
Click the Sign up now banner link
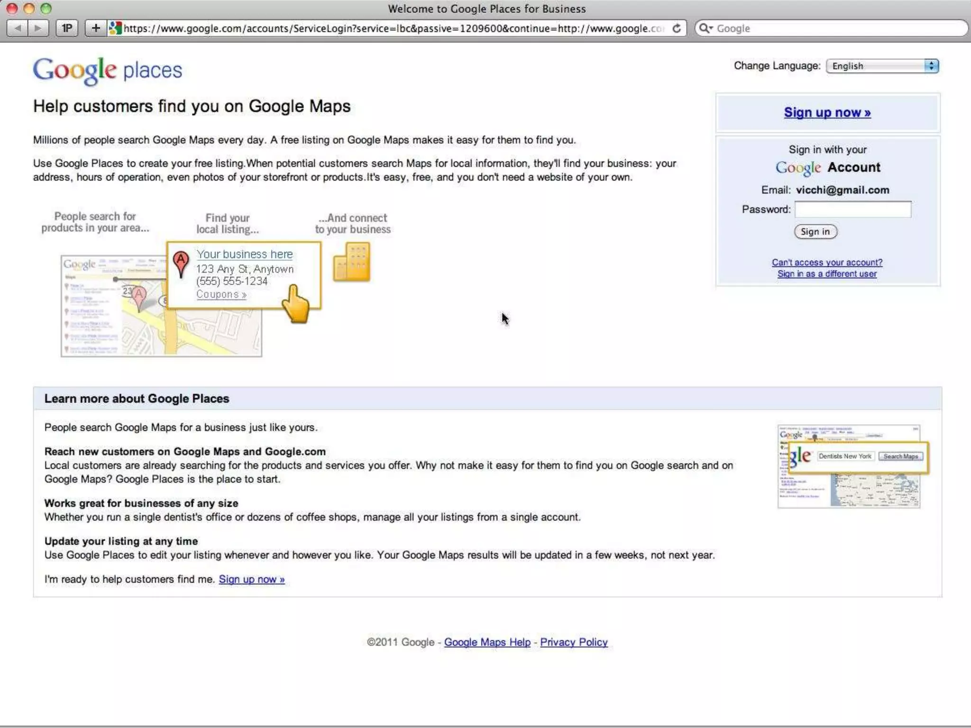[827, 113]
